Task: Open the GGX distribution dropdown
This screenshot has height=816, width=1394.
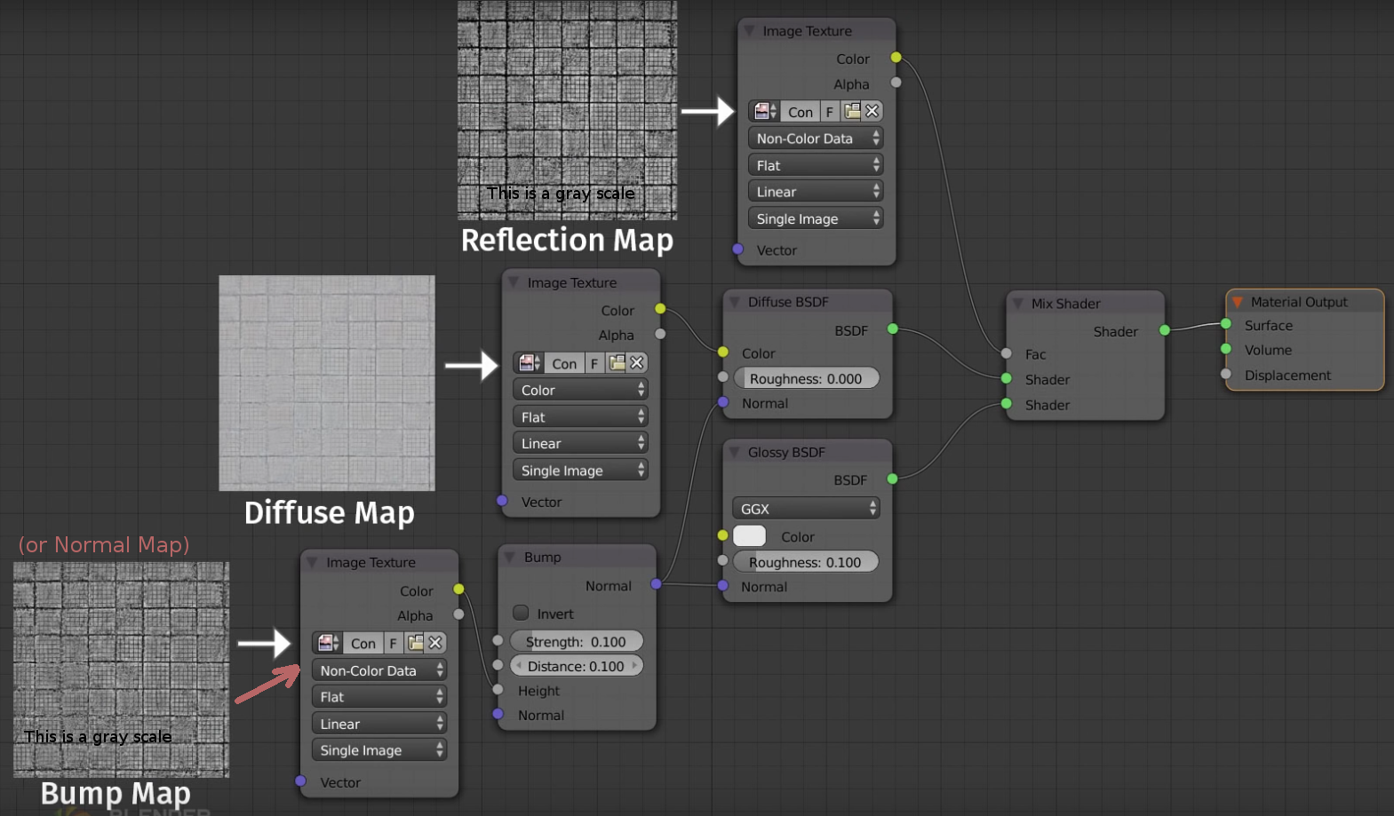Action: [806, 509]
